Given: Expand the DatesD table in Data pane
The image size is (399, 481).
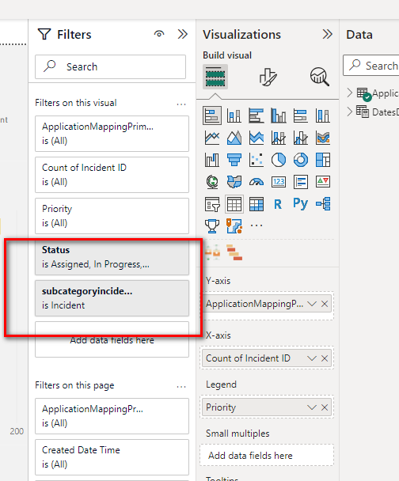Looking at the screenshot, I should (x=350, y=112).
